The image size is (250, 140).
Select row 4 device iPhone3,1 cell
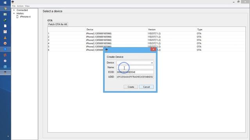pos(99,43)
